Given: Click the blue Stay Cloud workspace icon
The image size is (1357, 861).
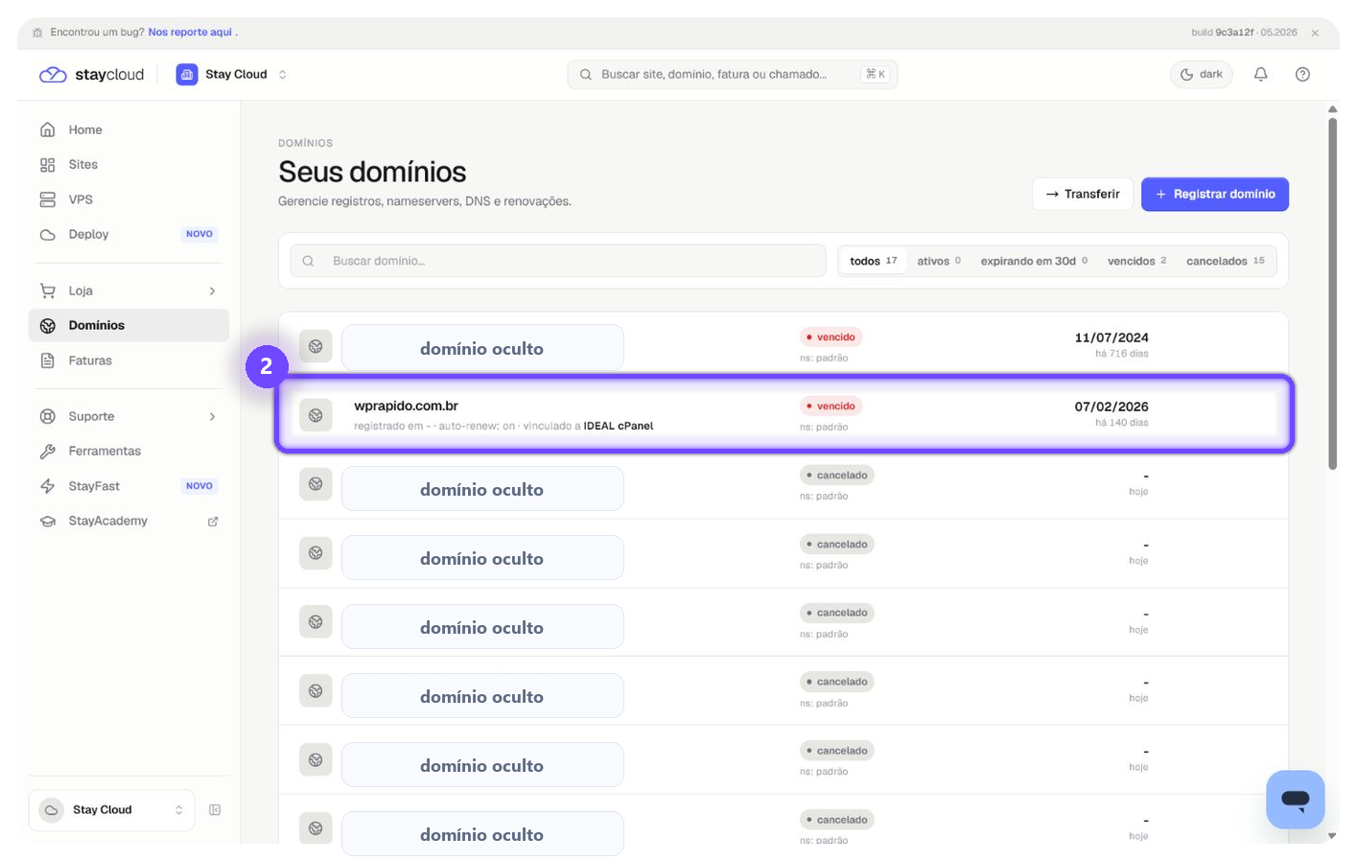Looking at the screenshot, I should point(187,74).
